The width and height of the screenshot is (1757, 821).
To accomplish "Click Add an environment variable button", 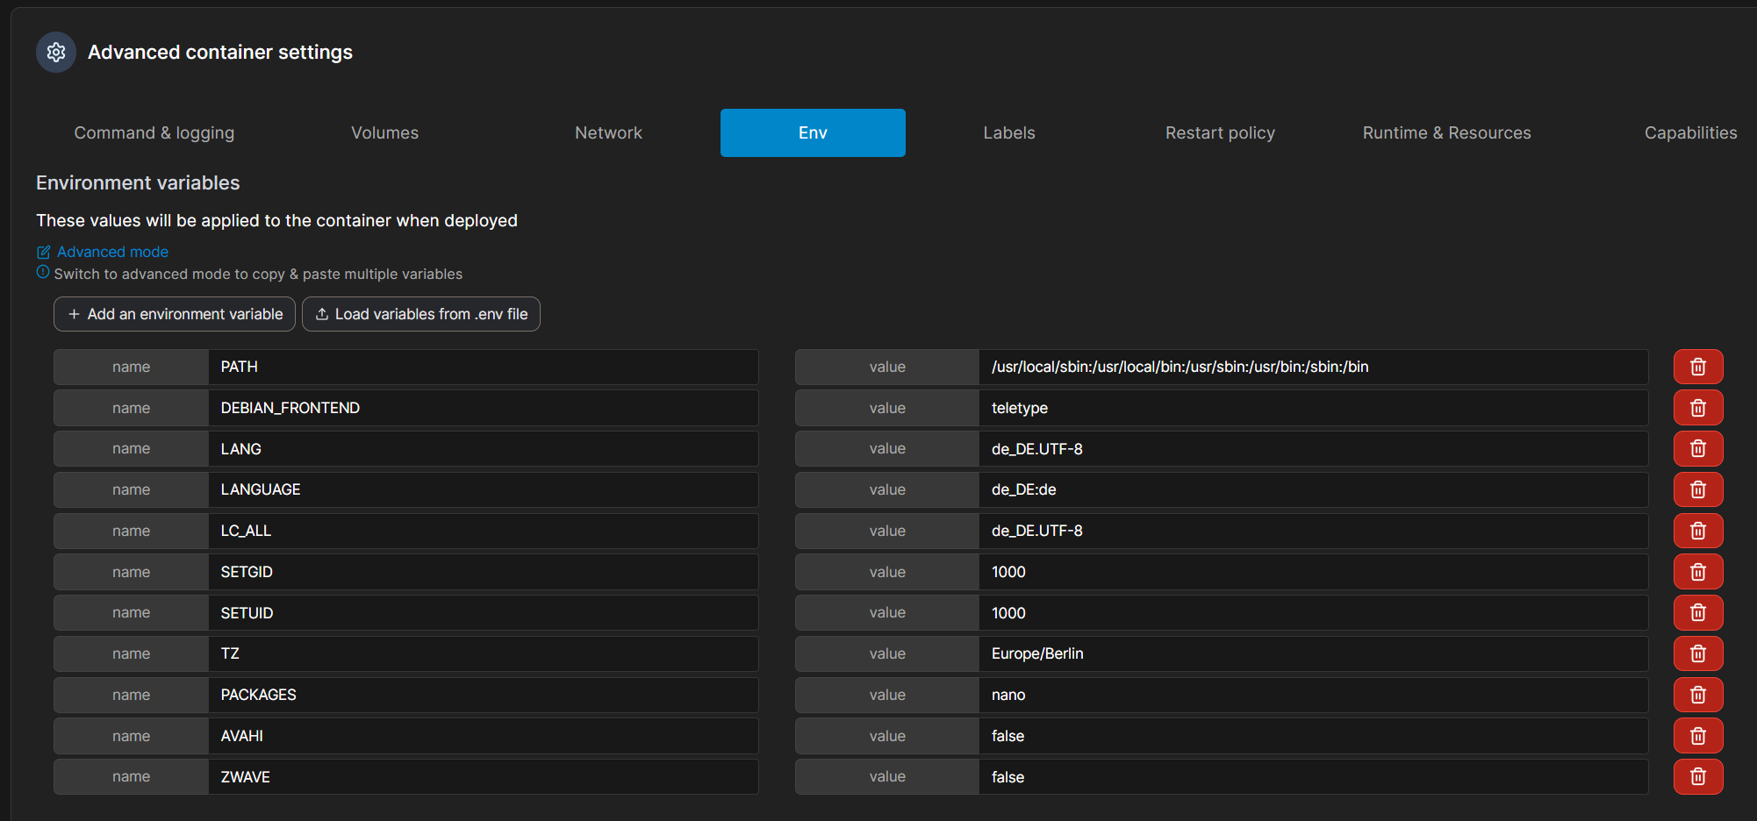I will 175,314.
